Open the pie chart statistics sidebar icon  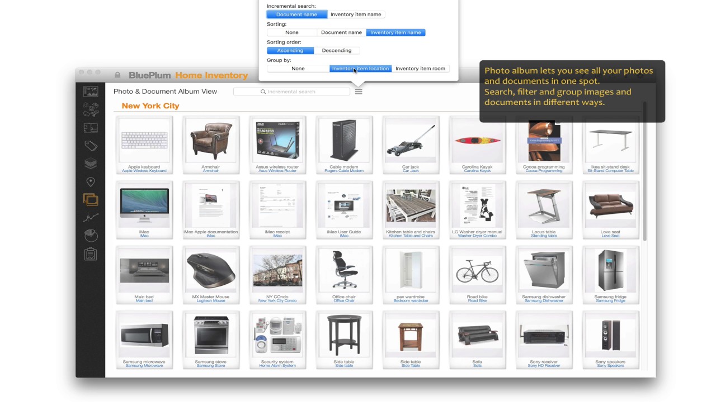(90, 236)
